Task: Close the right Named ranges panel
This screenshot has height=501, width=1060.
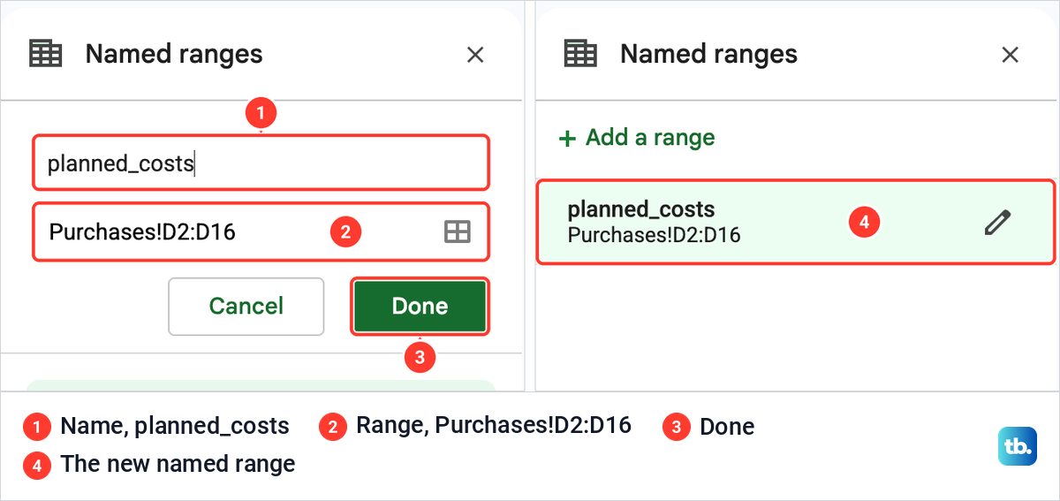Action: coord(1010,55)
